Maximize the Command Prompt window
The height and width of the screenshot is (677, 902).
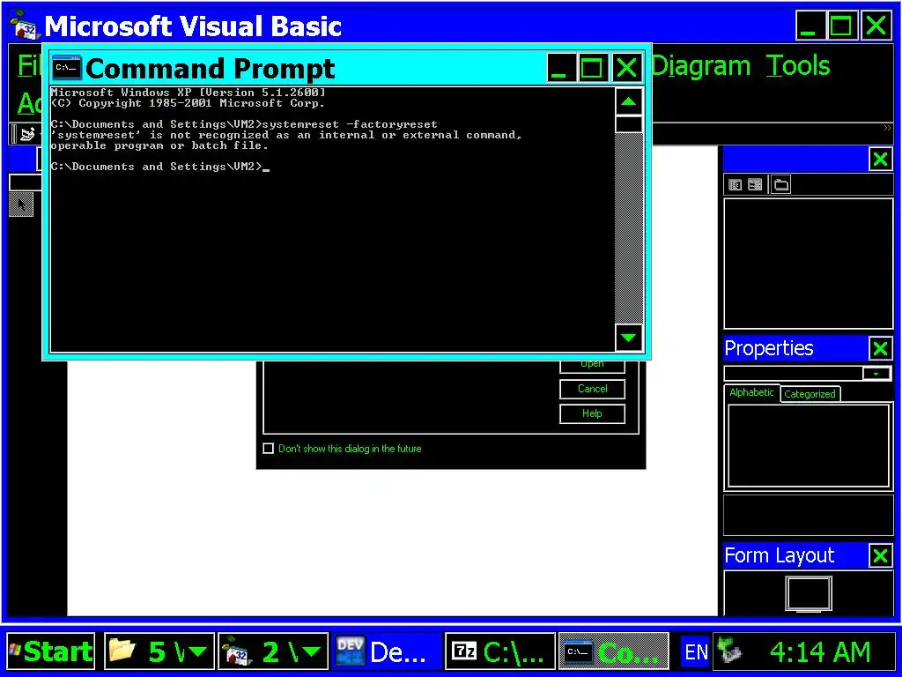point(592,68)
